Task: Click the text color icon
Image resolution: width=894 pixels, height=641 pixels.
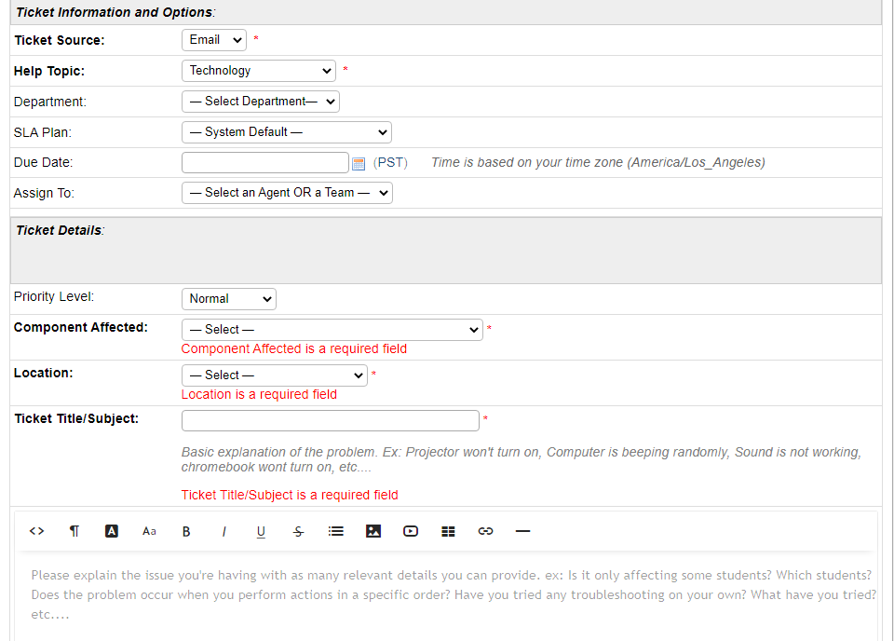Action: (x=112, y=531)
